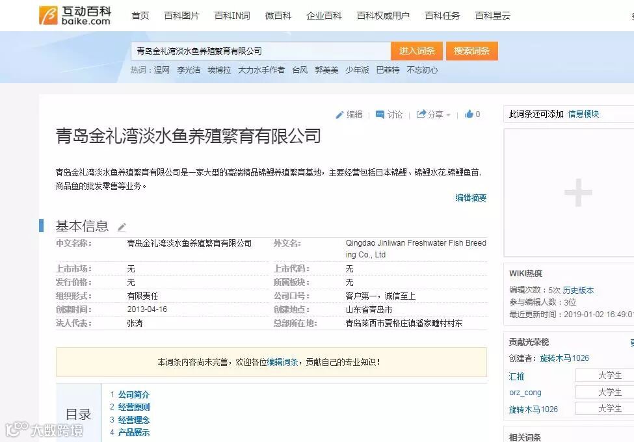Jump to section 1 公司简介
Viewport: 634px width, 442px height.
(x=133, y=395)
